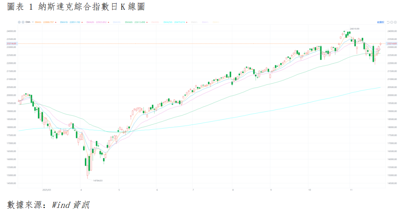Click the EMA10 value 22851.192

75,22
